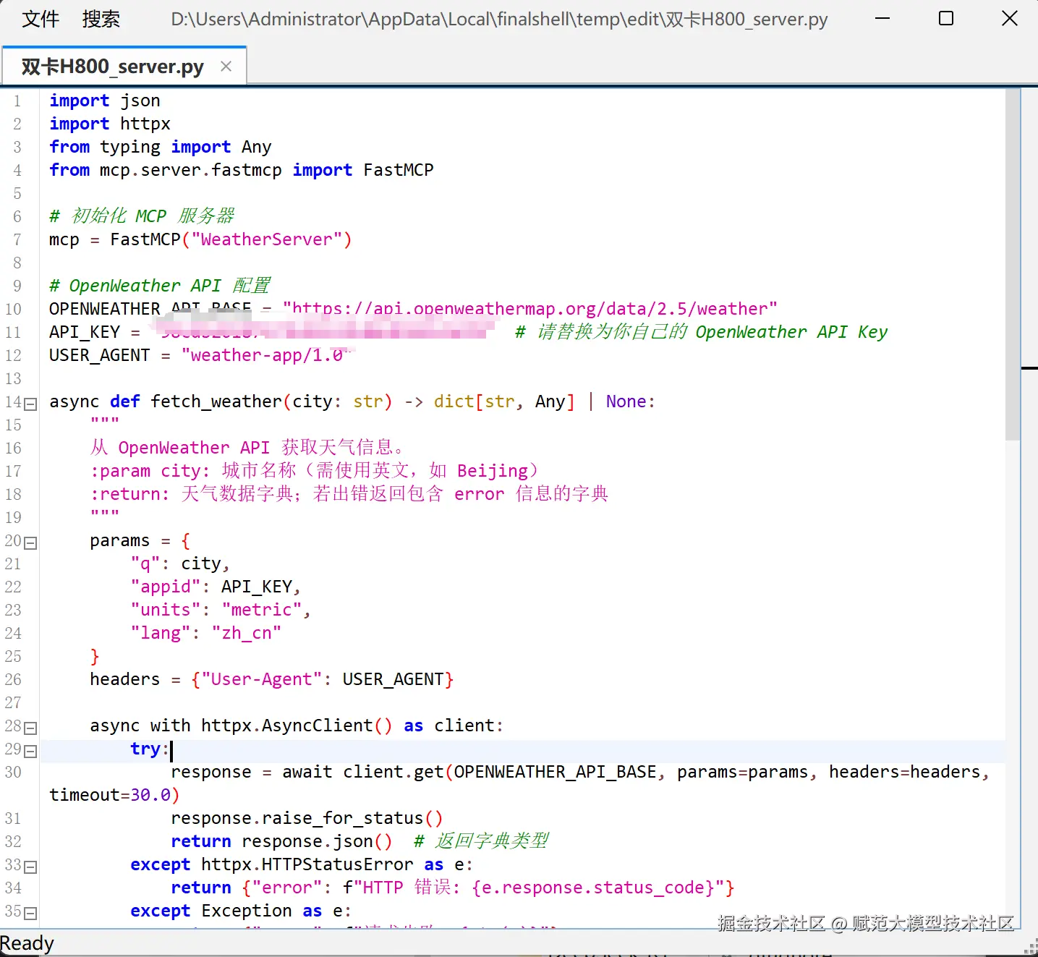Click 'return response.json()' on line 32

pos(281,841)
